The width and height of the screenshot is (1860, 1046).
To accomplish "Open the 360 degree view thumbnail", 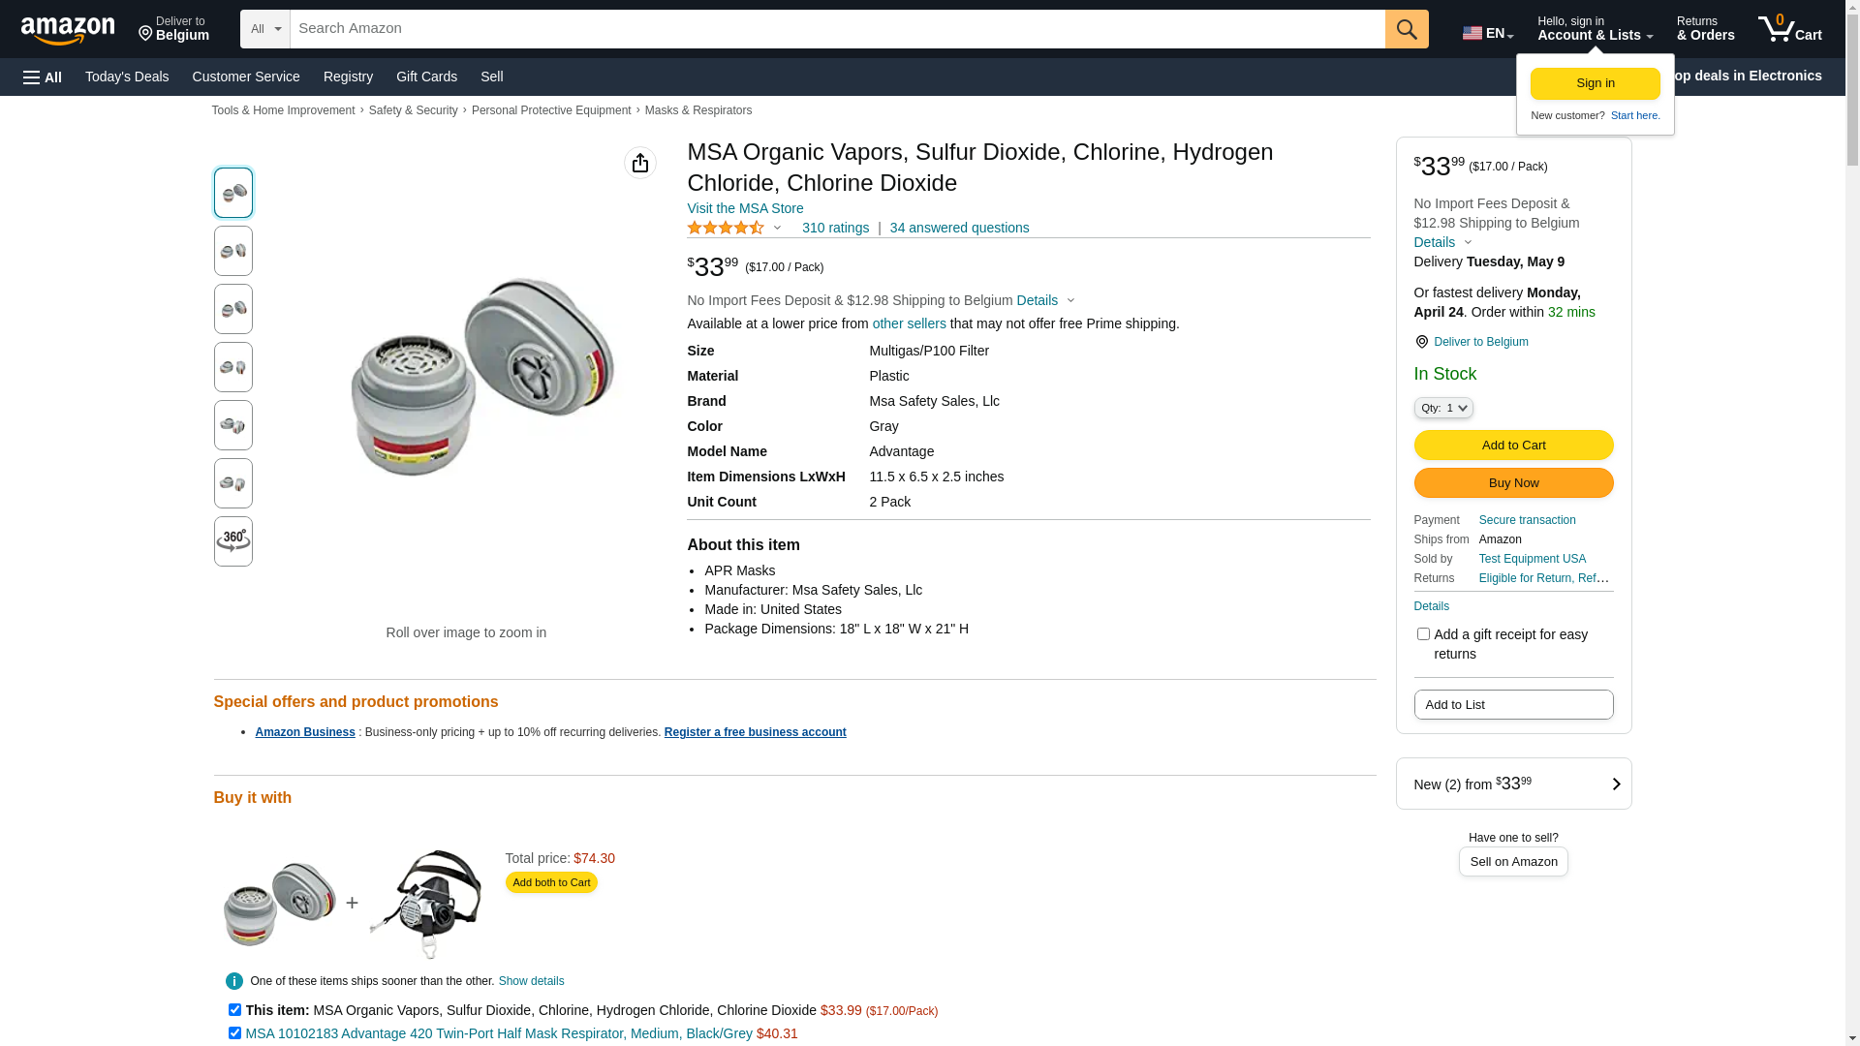I will [233, 541].
